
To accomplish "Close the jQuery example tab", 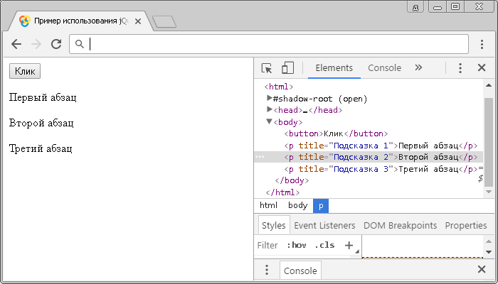I will tap(138, 21).
